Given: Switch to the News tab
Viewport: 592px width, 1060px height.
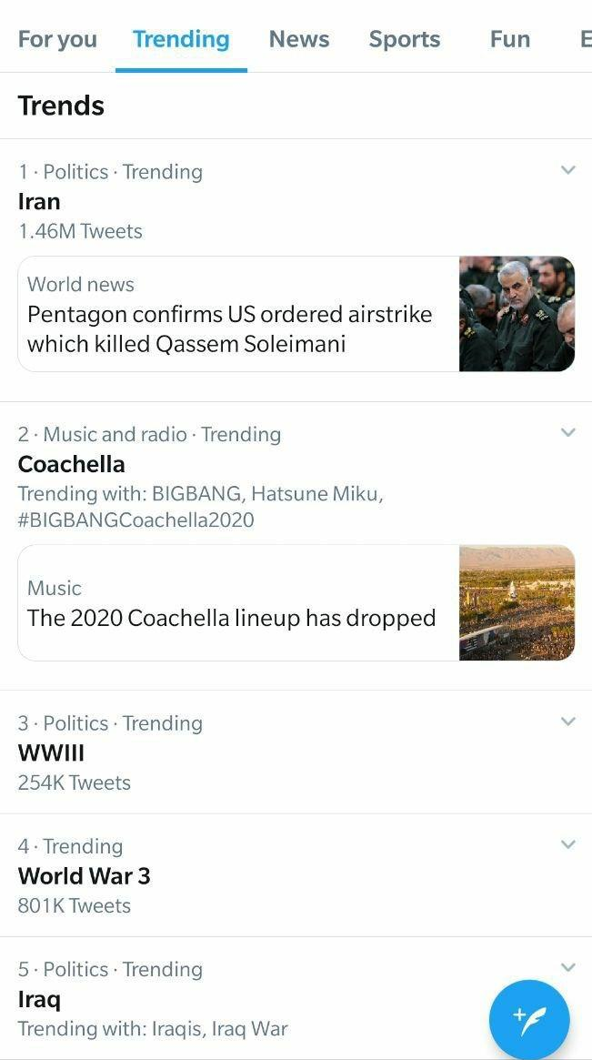Looking at the screenshot, I should click(299, 39).
